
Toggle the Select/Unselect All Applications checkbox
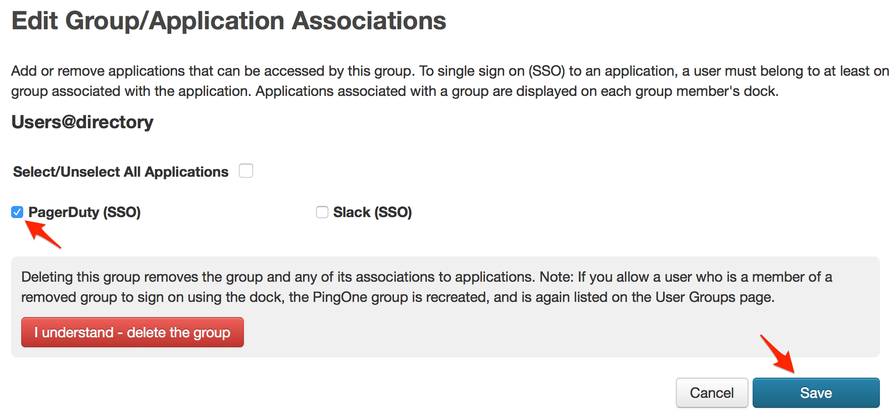tap(246, 171)
